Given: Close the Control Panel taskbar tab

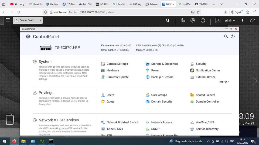Looking at the screenshot, I should [40, 20].
